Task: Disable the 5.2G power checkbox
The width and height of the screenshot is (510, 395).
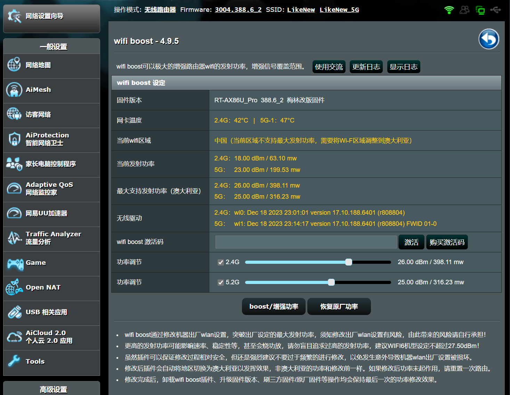Action: (x=221, y=282)
